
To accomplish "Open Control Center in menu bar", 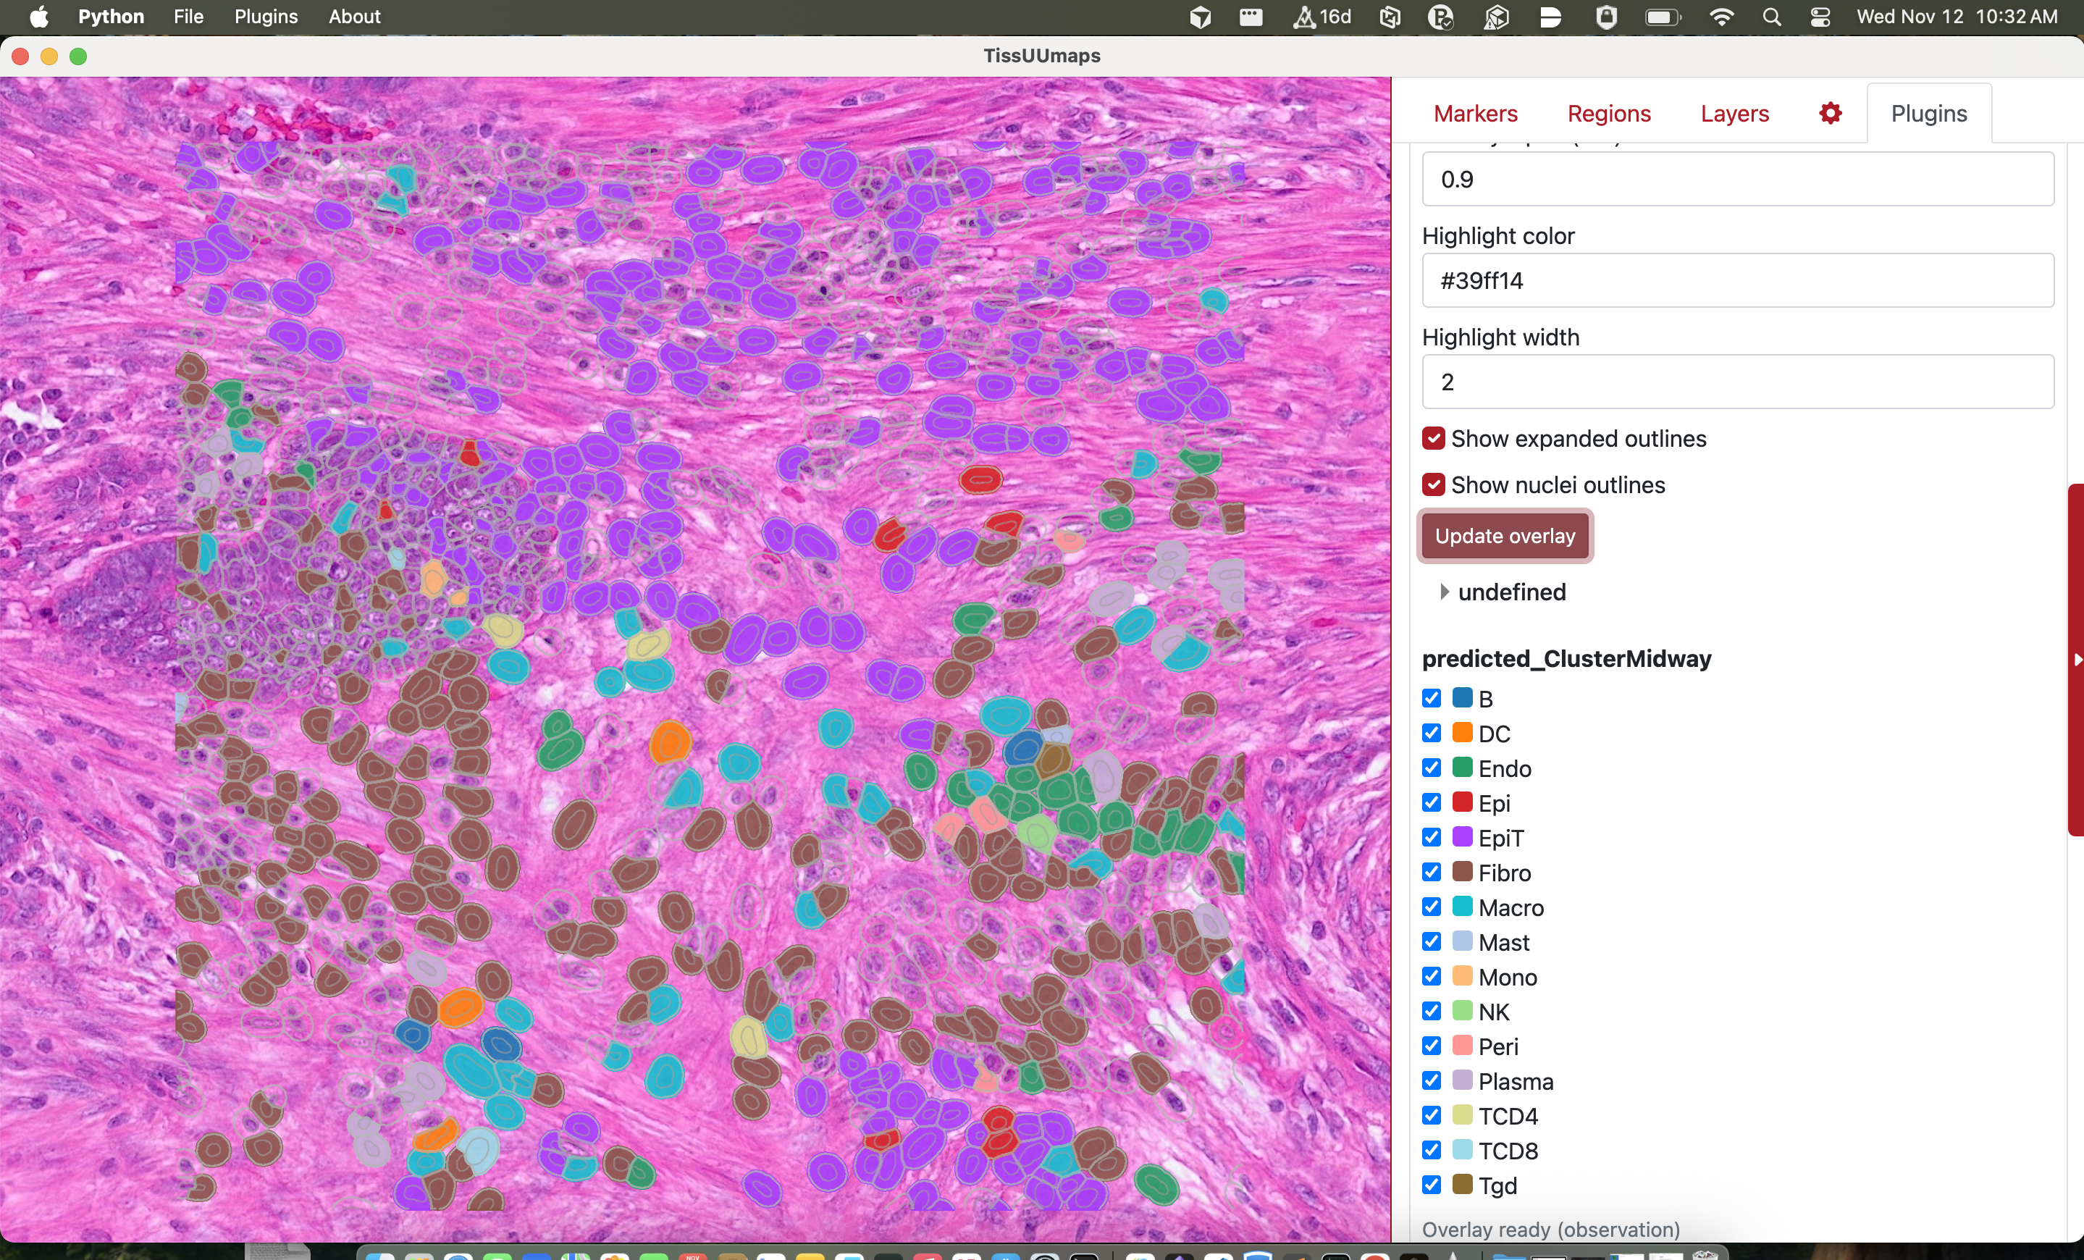I will point(1820,17).
